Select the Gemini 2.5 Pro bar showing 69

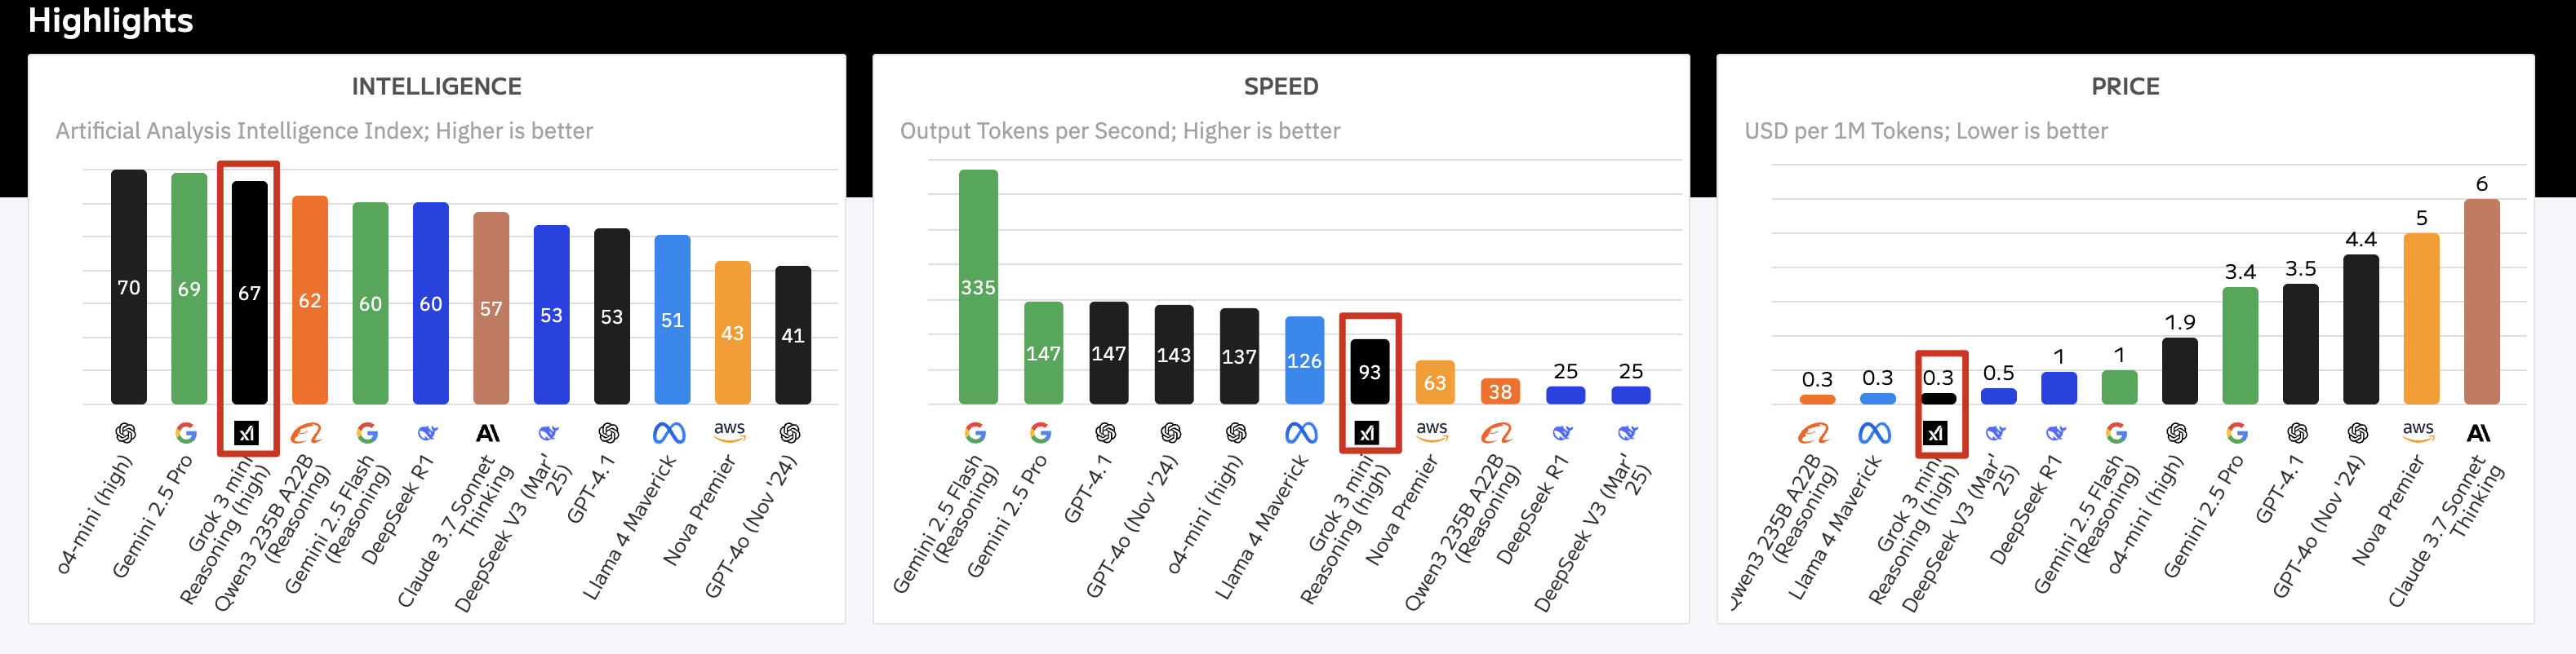coord(189,288)
